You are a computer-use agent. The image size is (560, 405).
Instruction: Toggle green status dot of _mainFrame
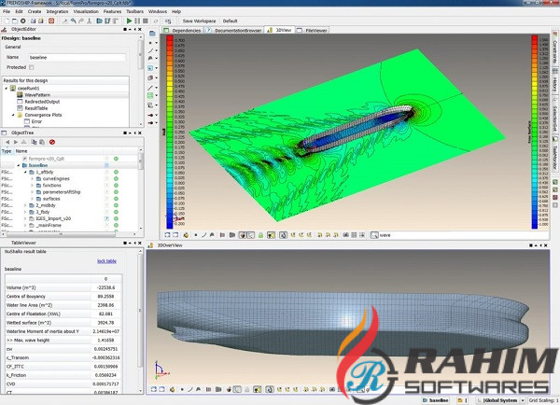pyautogui.click(x=116, y=225)
